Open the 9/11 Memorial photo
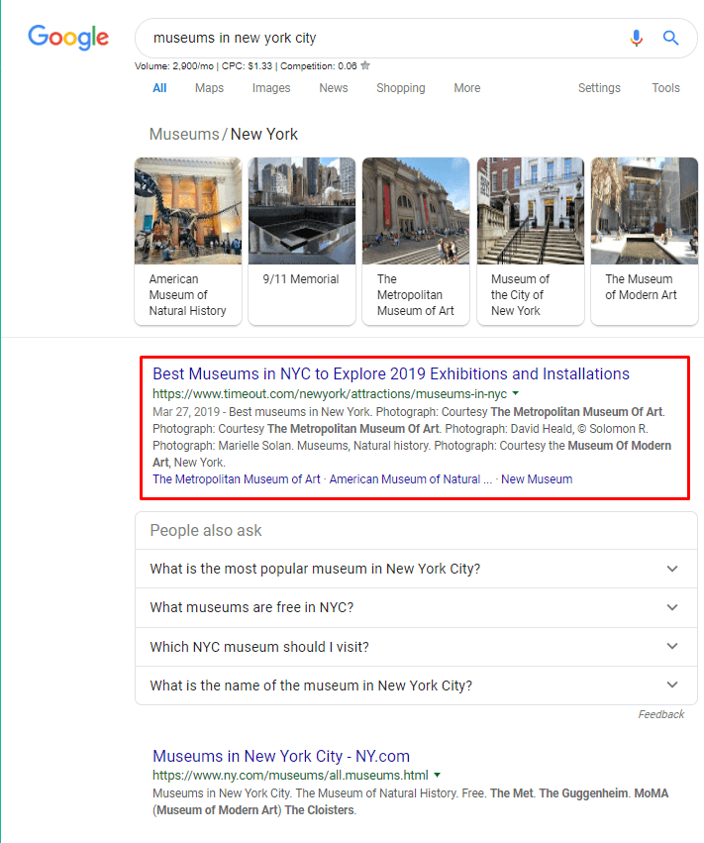Screen dimensions: 704x843 pyautogui.click(x=302, y=211)
